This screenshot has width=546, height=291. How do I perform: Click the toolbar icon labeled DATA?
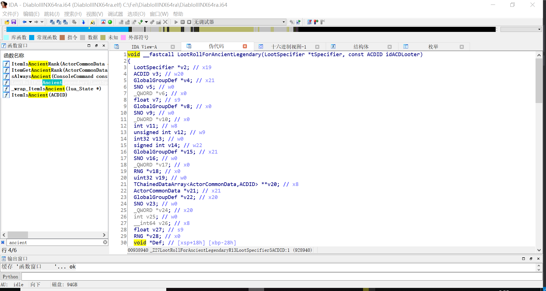click(x=128, y=22)
